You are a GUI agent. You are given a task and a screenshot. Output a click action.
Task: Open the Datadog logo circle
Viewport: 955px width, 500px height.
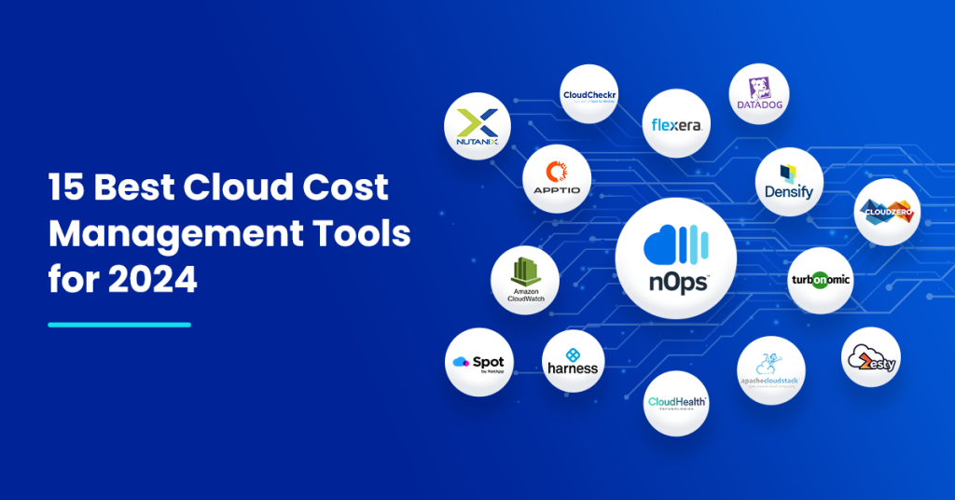coord(759,94)
